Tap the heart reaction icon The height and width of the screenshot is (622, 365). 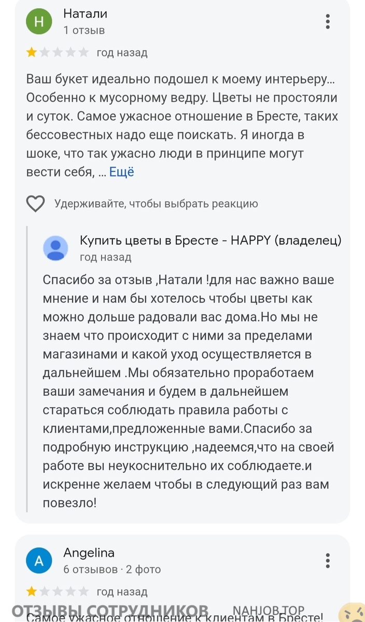35,204
